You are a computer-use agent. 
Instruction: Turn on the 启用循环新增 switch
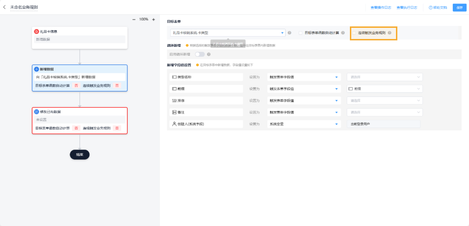point(200,54)
